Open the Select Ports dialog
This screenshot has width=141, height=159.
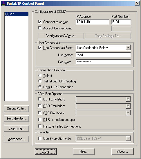pyautogui.click(x=17, y=109)
